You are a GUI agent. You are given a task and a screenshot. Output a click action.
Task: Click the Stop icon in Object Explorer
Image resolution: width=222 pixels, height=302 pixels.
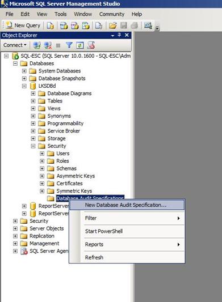click(58, 45)
